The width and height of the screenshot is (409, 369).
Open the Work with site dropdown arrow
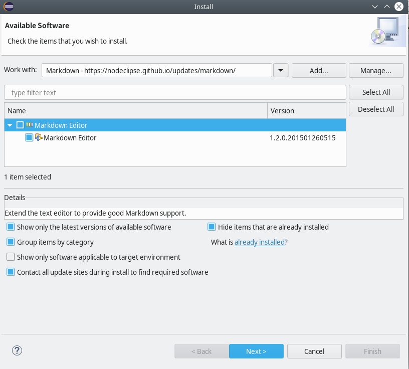281,71
